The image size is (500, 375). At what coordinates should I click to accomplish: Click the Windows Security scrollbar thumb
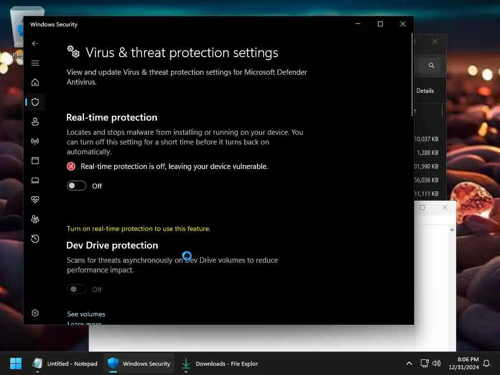point(412,75)
